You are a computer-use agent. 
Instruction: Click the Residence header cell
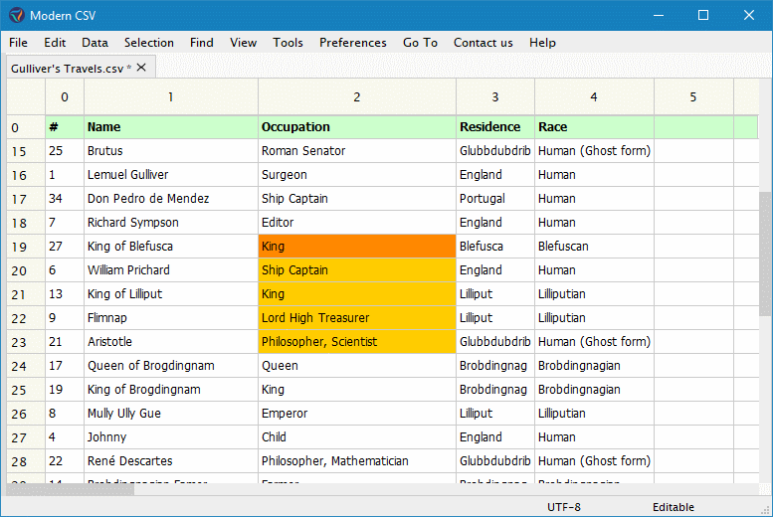pos(495,127)
